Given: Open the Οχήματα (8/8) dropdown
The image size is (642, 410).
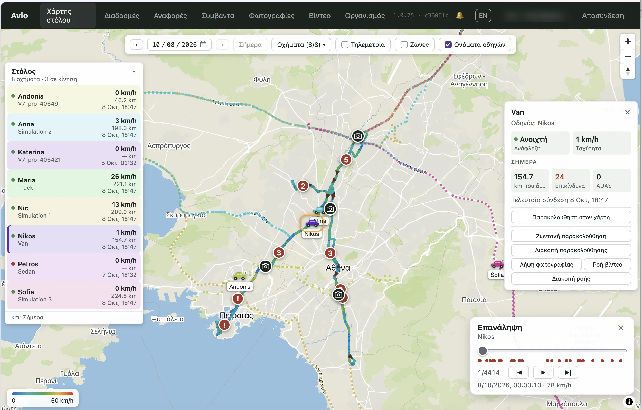Looking at the screenshot, I should [301, 44].
